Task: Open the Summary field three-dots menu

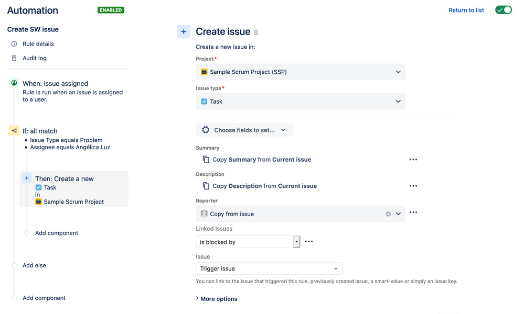Action: pyautogui.click(x=413, y=159)
